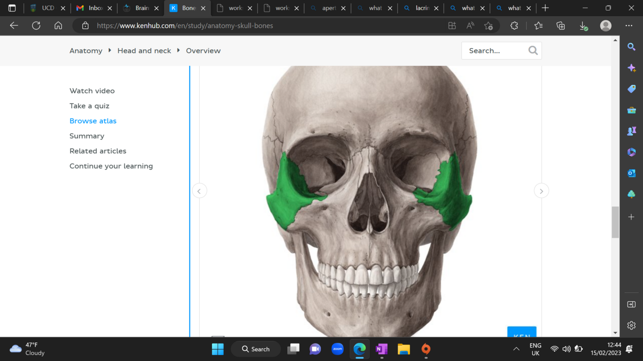This screenshot has height=361, width=643.
Task: Switch to the UCD tab
Action: click(x=47, y=8)
